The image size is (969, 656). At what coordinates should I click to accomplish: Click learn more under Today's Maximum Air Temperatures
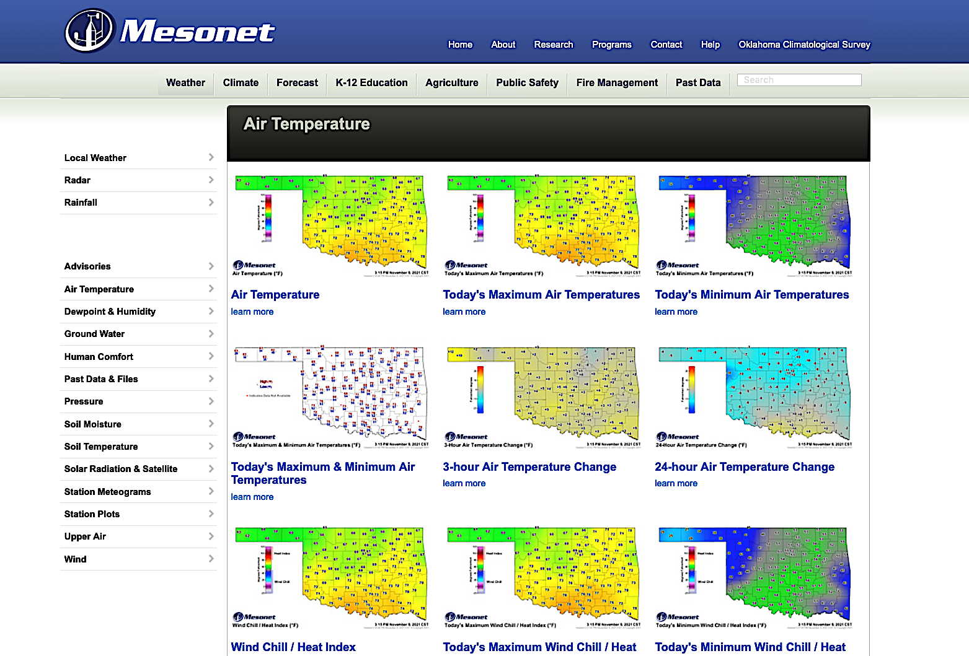[x=464, y=312]
